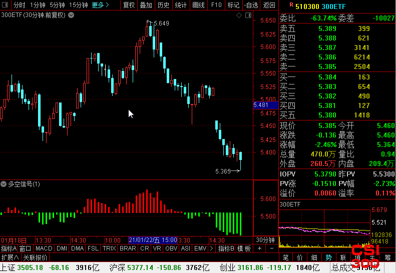The height and width of the screenshot is (273, 396).
Task: Switch to the EMV indicator
Action: 200,248
